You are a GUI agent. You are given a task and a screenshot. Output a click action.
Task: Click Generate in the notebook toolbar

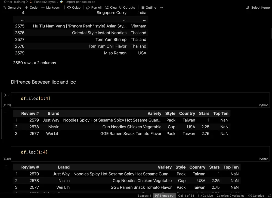pyautogui.click(x=12, y=7)
